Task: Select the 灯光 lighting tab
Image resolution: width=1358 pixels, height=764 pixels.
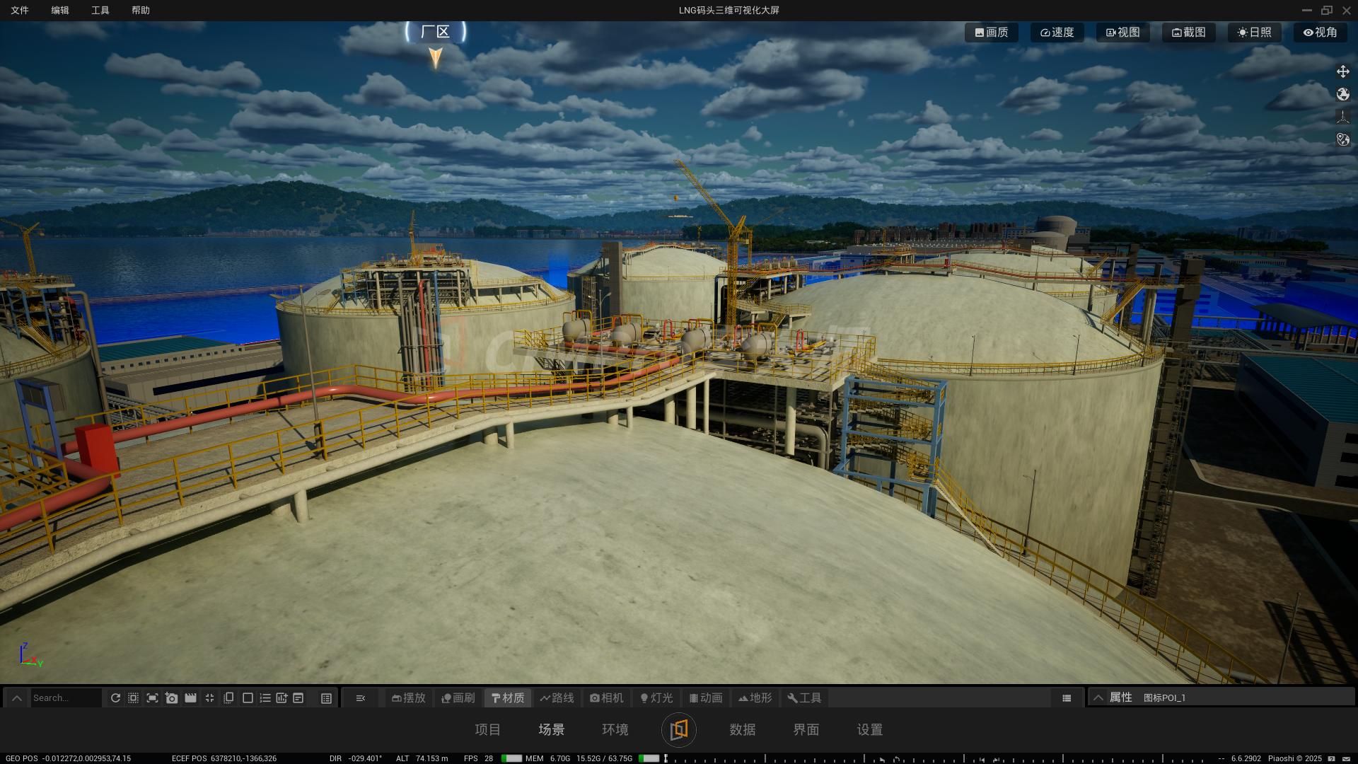Action: coord(656,698)
